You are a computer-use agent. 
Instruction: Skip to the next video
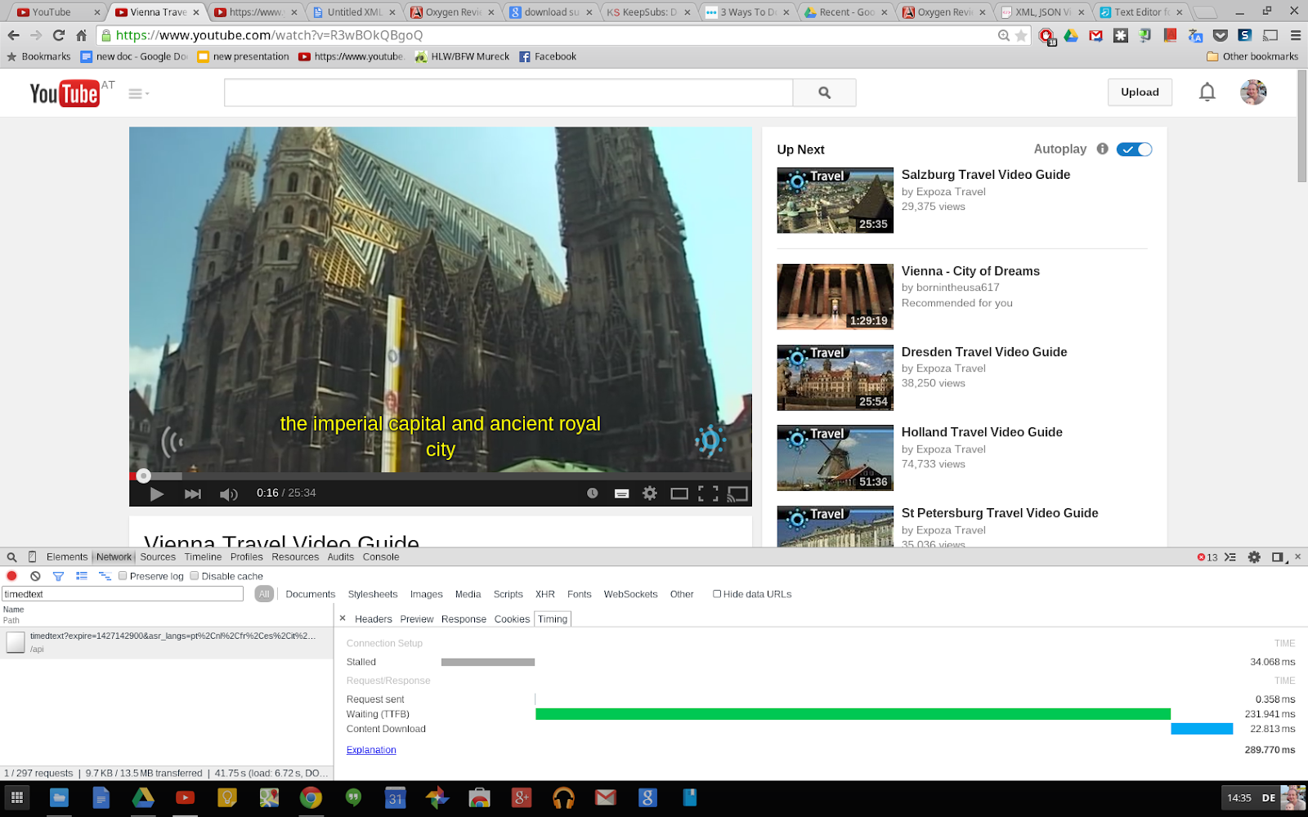click(193, 493)
